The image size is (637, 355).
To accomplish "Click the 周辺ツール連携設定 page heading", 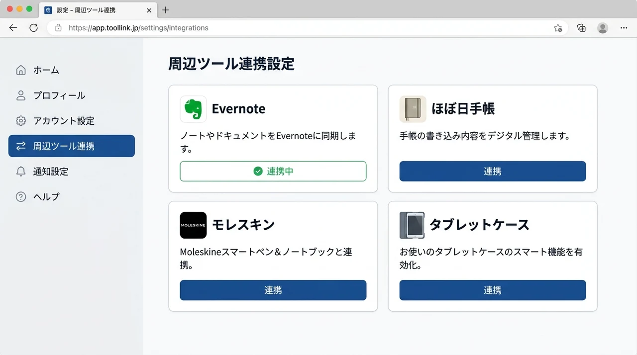I will pos(231,64).
